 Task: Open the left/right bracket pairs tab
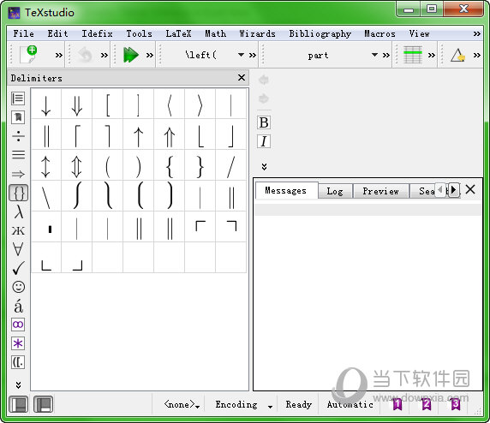[x=18, y=362]
